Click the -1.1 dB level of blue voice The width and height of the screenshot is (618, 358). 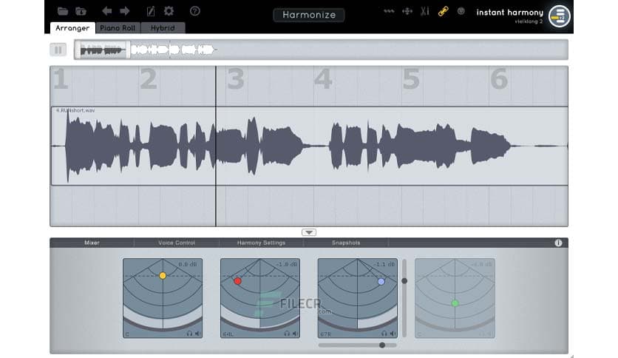click(x=384, y=264)
